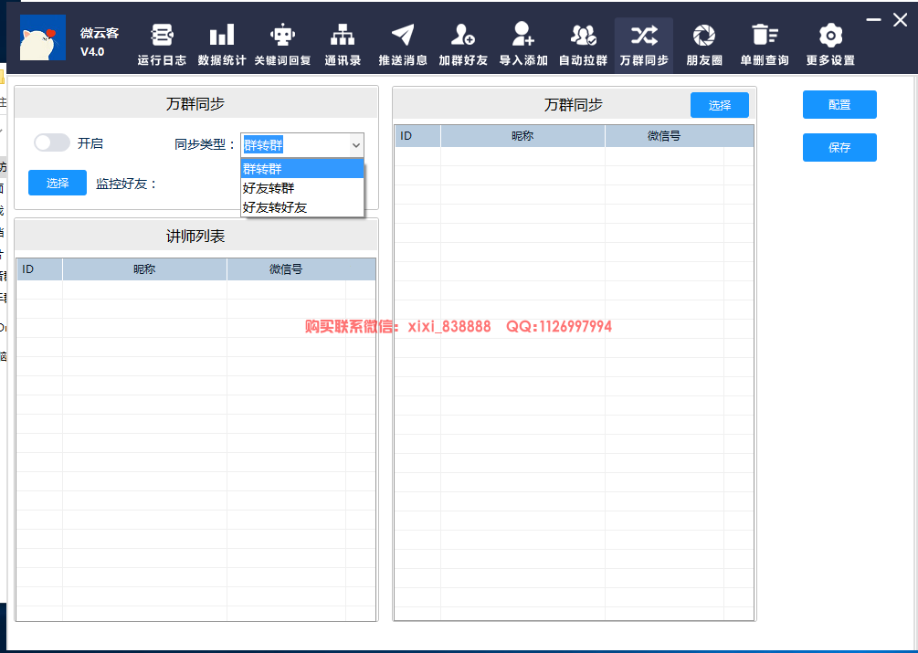Click the 配置 button
This screenshot has width=918, height=653.
click(x=839, y=104)
